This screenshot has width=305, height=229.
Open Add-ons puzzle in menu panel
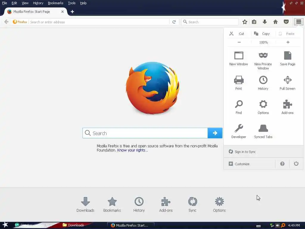tap(287, 107)
